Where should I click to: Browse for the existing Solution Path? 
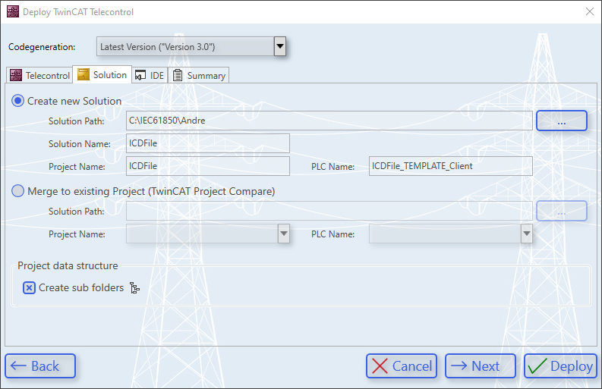[561, 211]
